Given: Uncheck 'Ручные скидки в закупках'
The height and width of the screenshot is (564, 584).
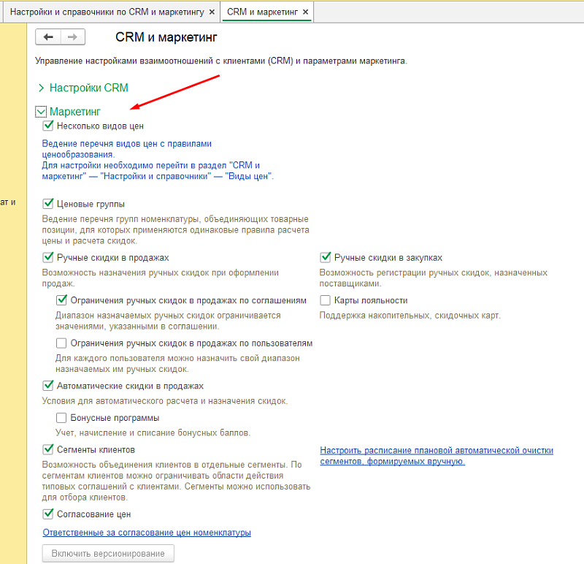Looking at the screenshot, I should point(326,257).
